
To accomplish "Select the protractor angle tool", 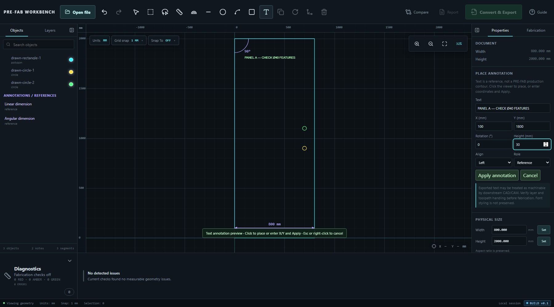I will pyautogui.click(x=194, y=12).
